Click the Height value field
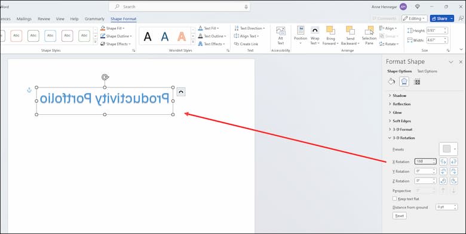466x234 pixels. coord(437,30)
